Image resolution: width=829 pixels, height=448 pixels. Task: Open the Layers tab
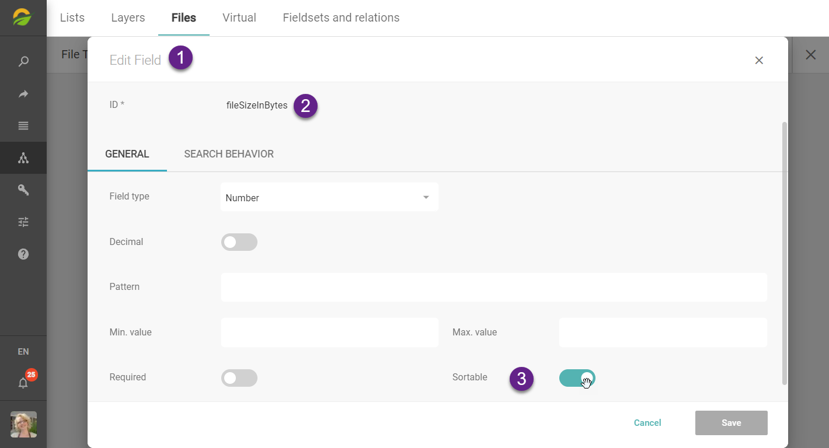[128, 17]
